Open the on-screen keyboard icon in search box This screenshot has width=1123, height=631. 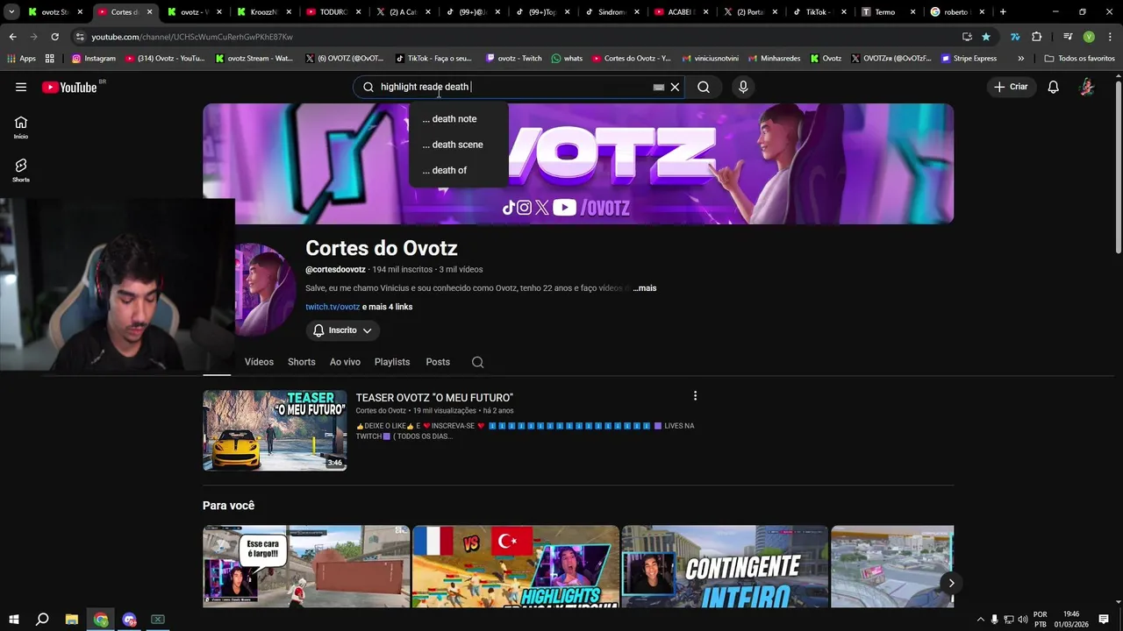(x=658, y=87)
